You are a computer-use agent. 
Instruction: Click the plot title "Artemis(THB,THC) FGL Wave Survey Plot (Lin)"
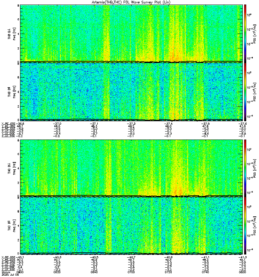[131, 2]
